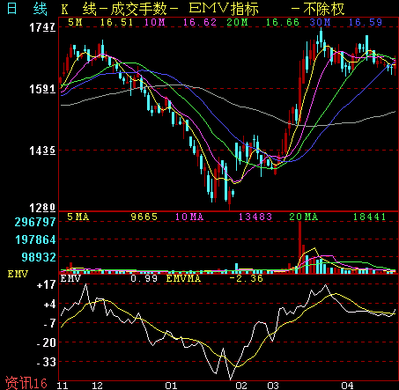Open the 成交手数 volume indicator label
Viewport: 399px width, 390px height.
(x=138, y=9)
